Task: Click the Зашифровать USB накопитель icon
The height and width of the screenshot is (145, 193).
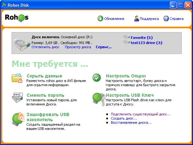Action: (18, 119)
